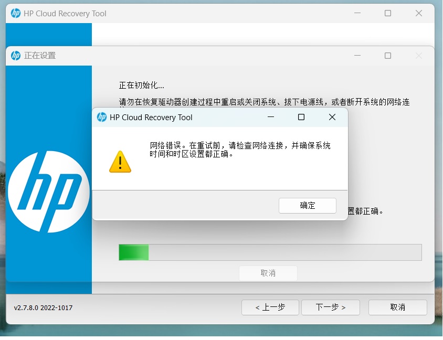Minimize the main HP Cloud Recovery Tool window
443x340 pixels.
coord(357,14)
